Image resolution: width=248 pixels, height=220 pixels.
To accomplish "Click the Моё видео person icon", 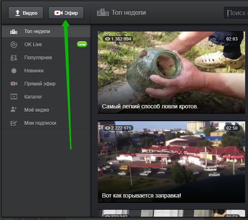I will pyautogui.click(x=14, y=110).
